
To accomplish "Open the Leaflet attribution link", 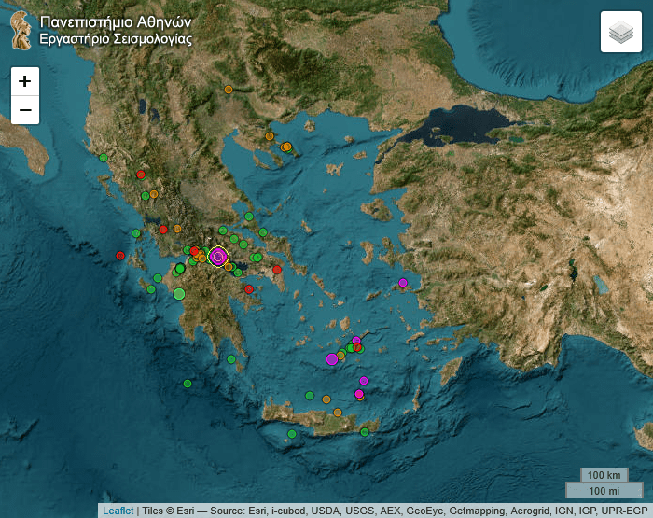I will pyautogui.click(x=118, y=511).
